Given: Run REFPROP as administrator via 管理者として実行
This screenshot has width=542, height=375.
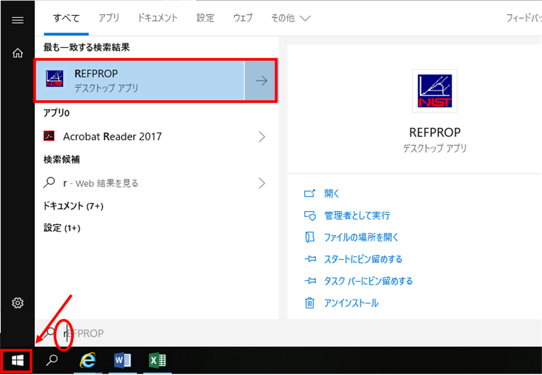Looking at the screenshot, I should [357, 215].
